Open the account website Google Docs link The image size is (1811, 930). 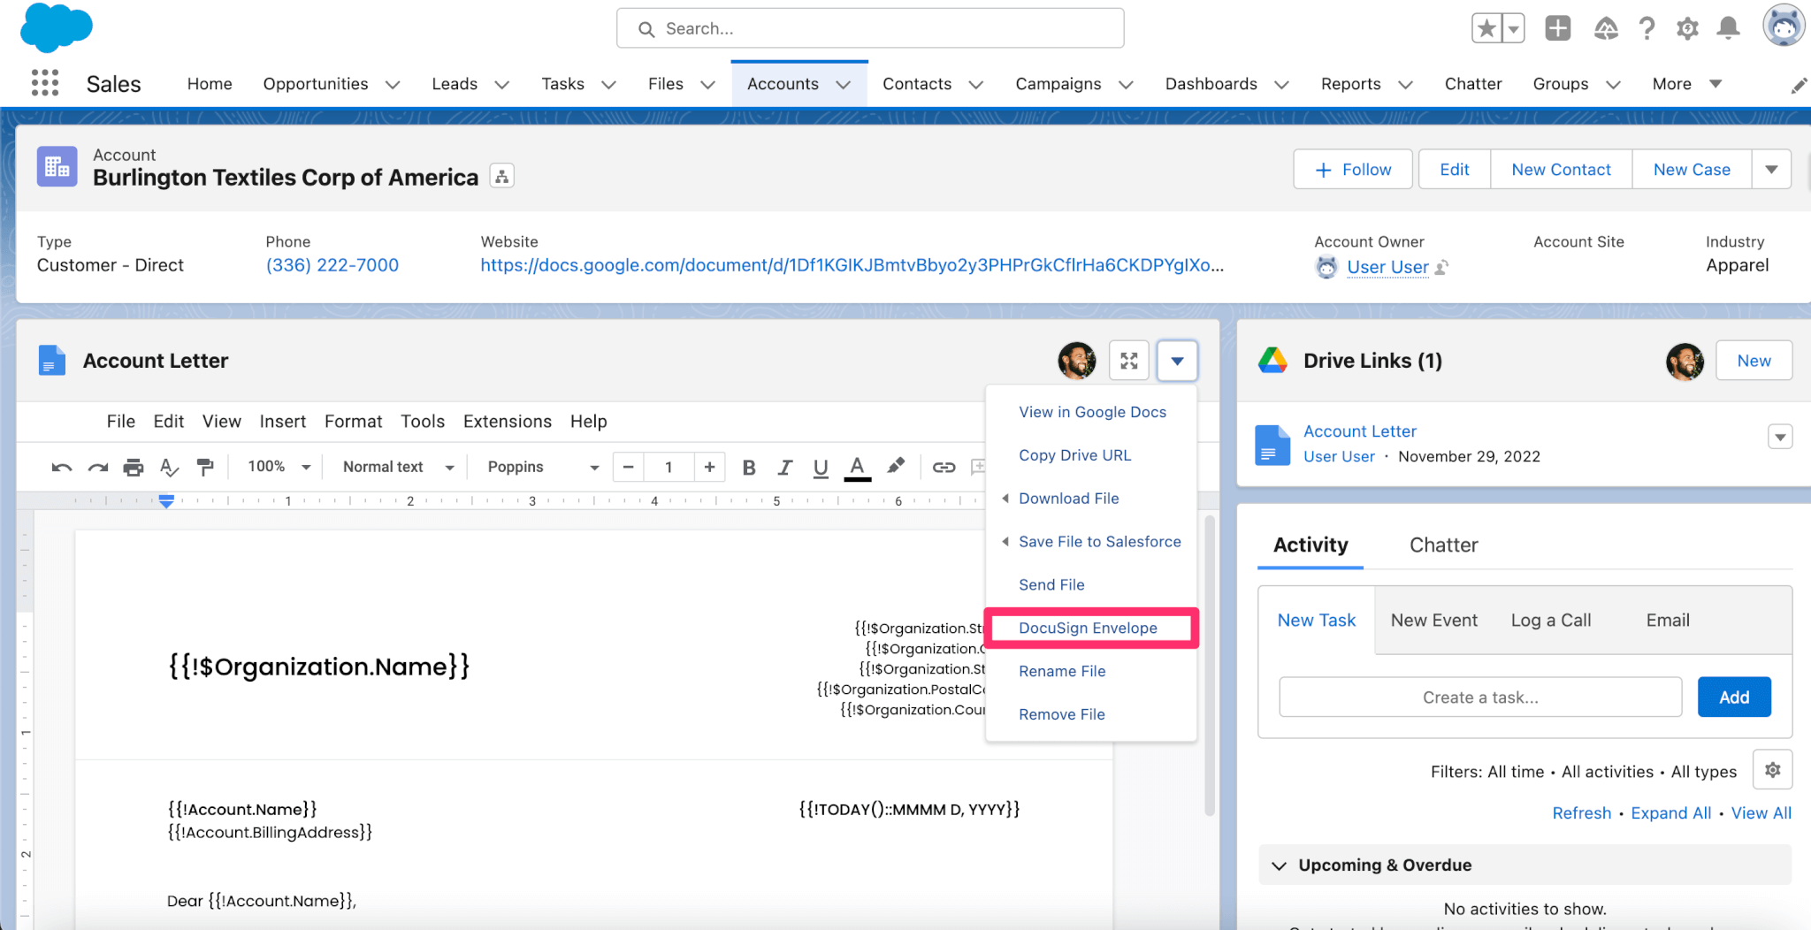[x=852, y=265]
